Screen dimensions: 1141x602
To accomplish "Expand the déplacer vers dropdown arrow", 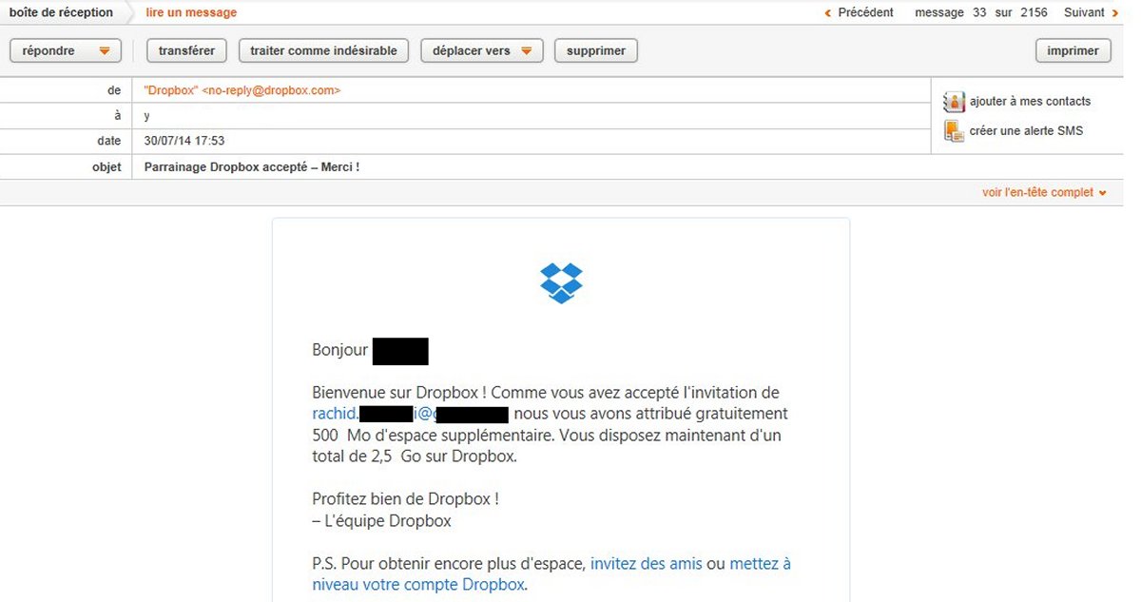I will 526,51.
